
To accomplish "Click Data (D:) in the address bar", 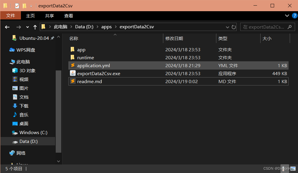I will (84, 27).
